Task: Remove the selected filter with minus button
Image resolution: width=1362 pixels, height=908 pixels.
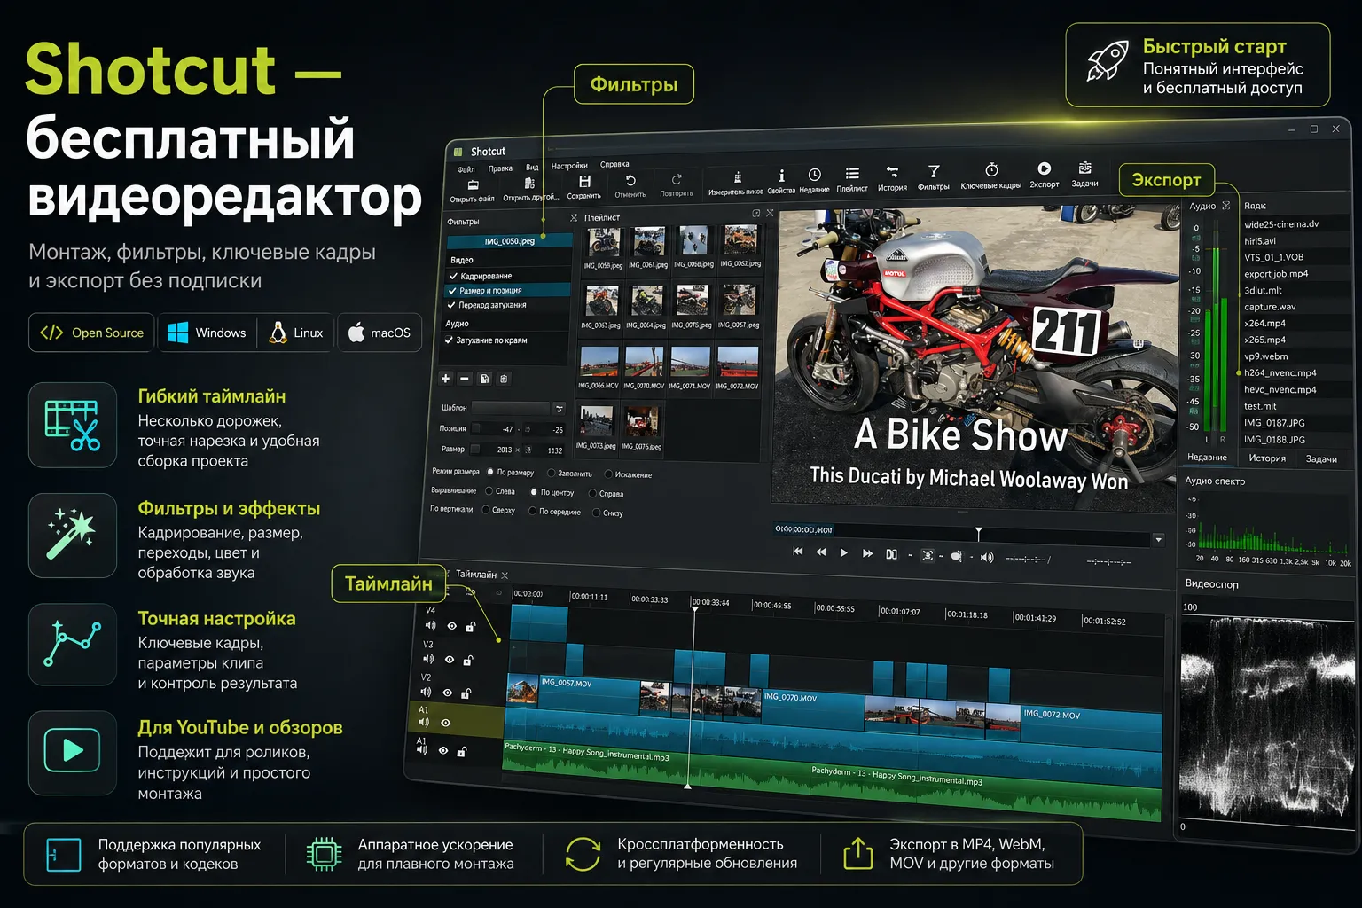Action: [x=464, y=378]
